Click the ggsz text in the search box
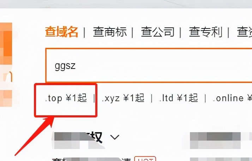The image size is (252, 161). coord(65,66)
